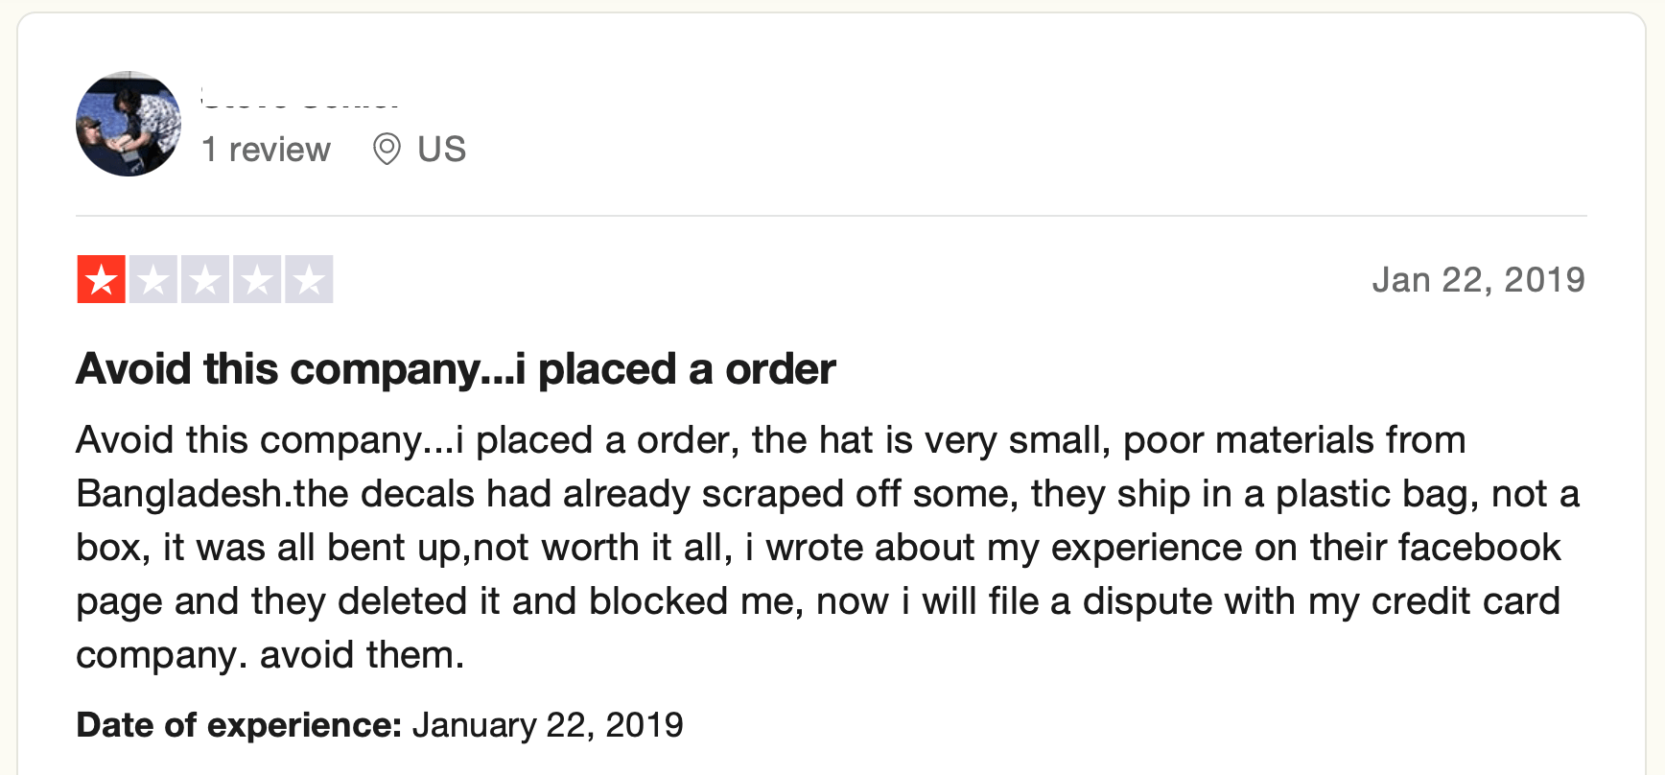Click the divider line below reviewer info
Screen dimensions: 1665x775
click(x=831, y=216)
